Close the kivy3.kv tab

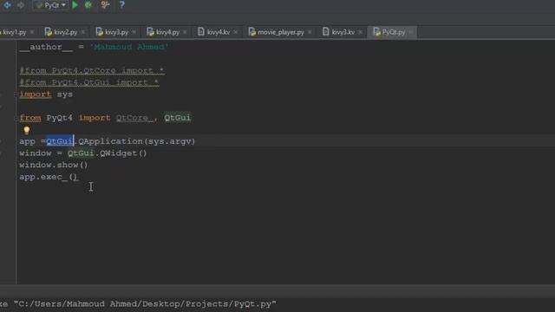[x=361, y=32]
